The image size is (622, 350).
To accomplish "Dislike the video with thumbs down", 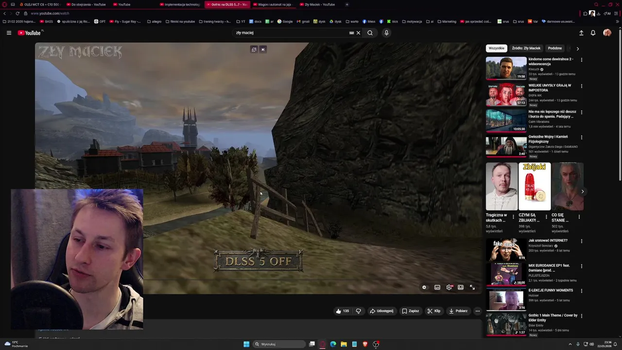I will click(359, 311).
